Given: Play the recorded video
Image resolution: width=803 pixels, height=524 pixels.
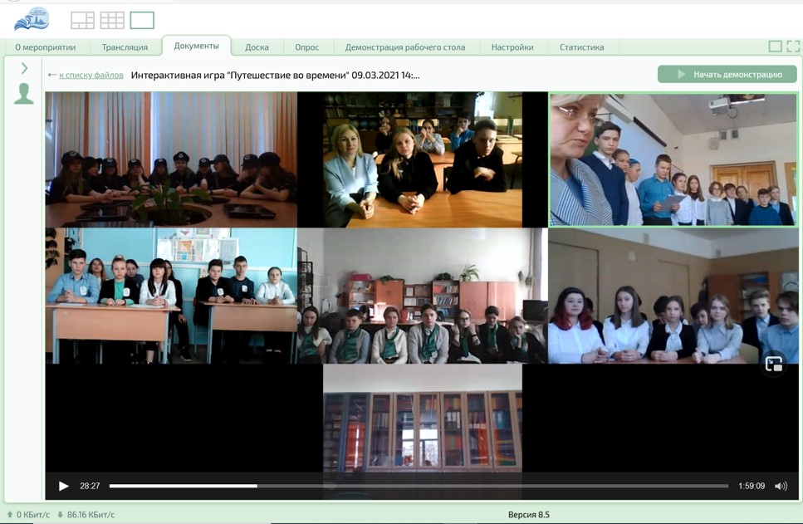Looking at the screenshot, I should (64, 486).
